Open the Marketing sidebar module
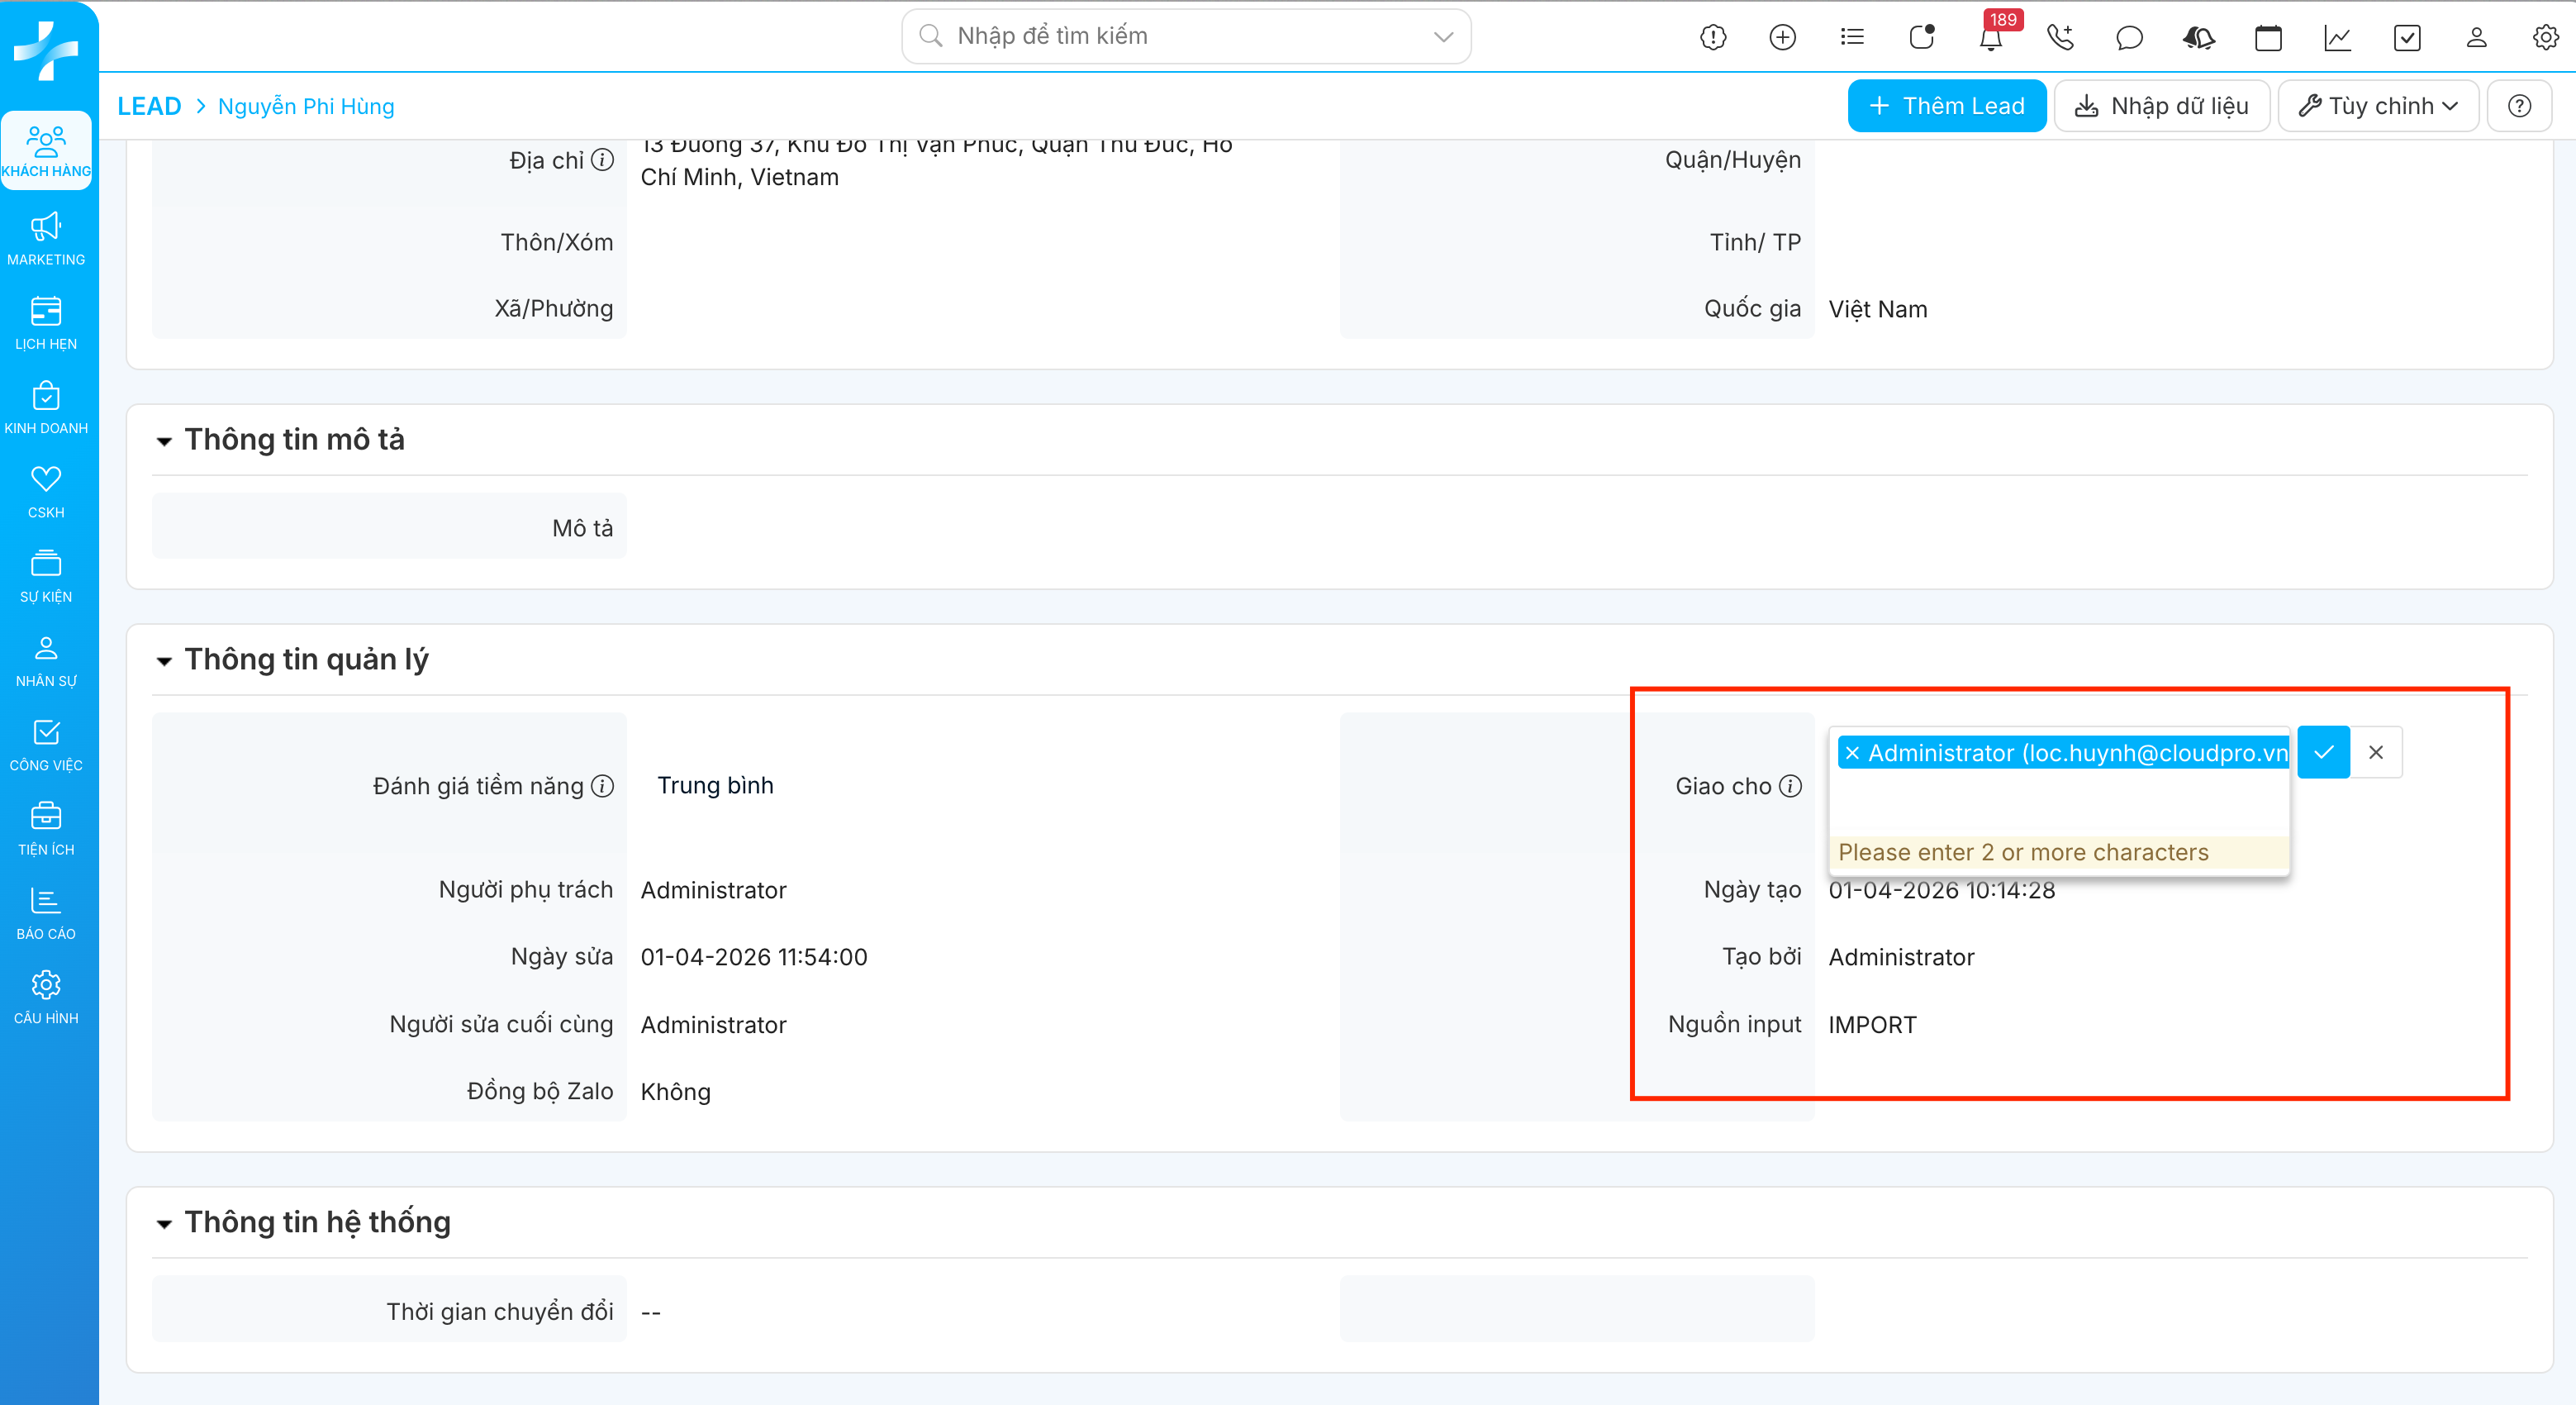 [46, 238]
